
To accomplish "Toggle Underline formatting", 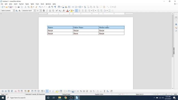I will (x=50, y=11).
